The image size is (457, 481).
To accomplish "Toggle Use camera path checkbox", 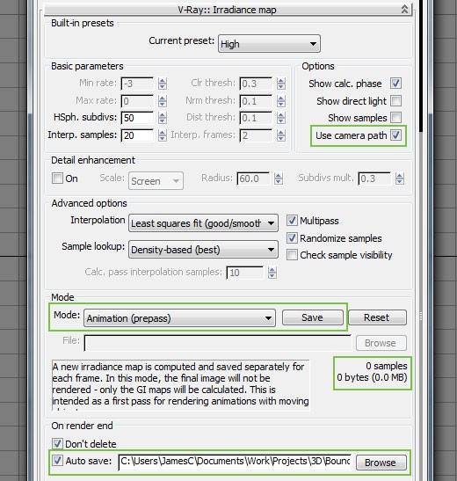I will pyautogui.click(x=395, y=135).
